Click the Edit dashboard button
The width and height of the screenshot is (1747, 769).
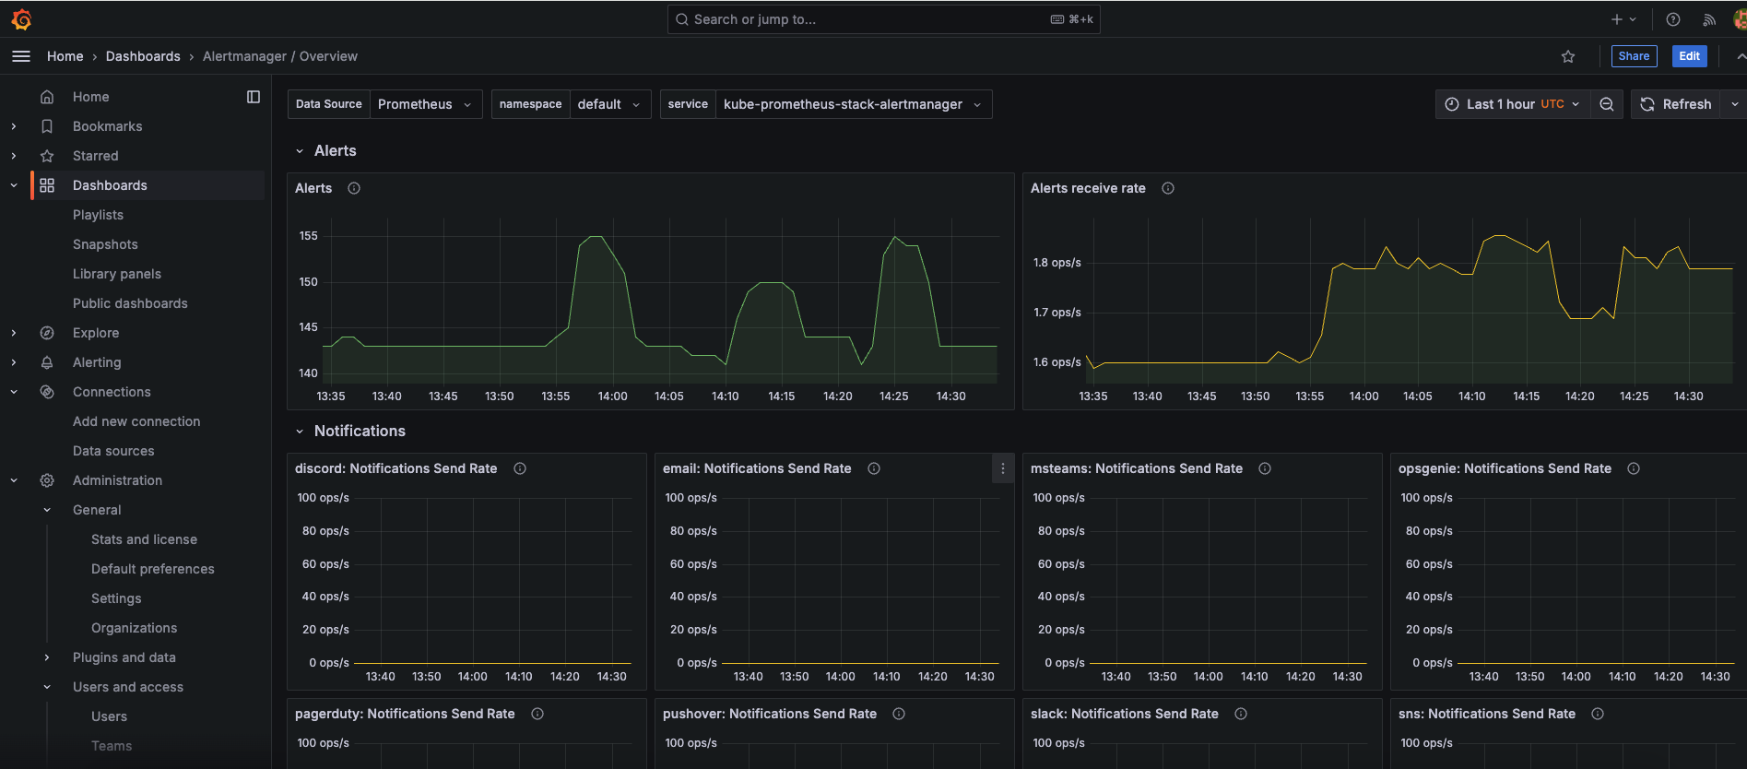click(1688, 56)
